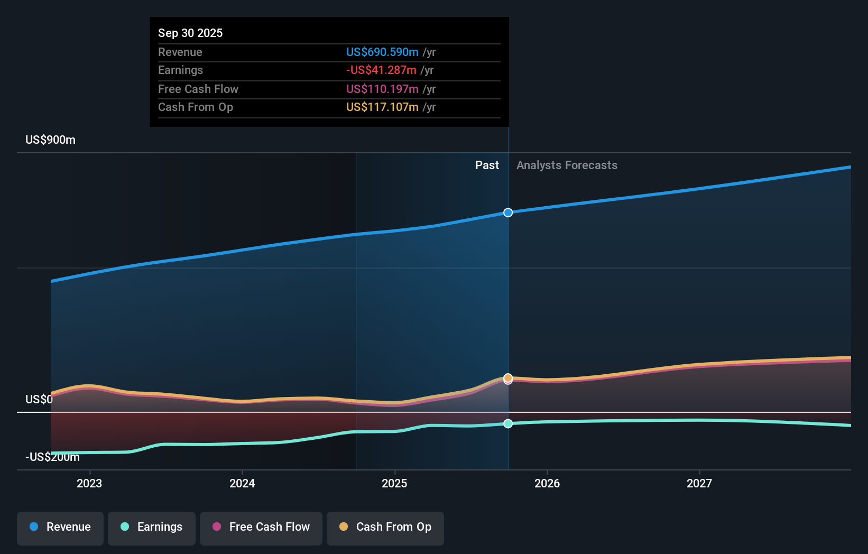The height and width of the screenshot is (554, 868).
Task: Click the blue Revenue dot icon in legend
Action: (x=33, y=528)
